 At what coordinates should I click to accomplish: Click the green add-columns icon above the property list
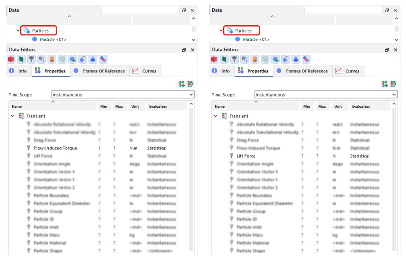[x=182, y=84]
